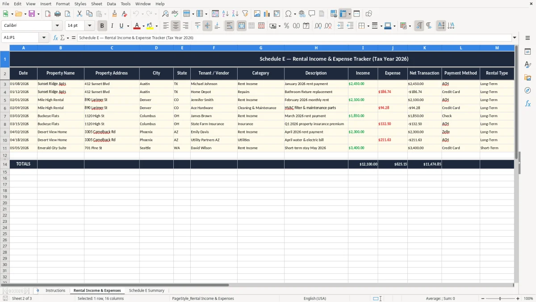Run the spelling checker
This screenshot has width=536, height=302.
(x=175, y=14)
